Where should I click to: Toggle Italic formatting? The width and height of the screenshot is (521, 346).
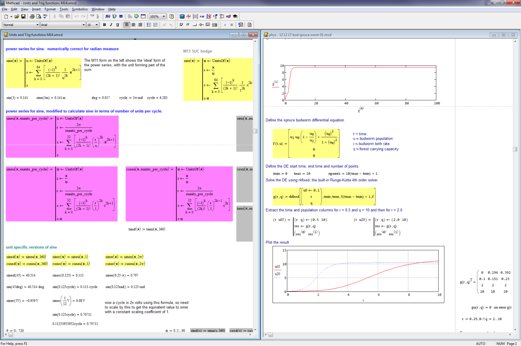[x=111, y=25]
